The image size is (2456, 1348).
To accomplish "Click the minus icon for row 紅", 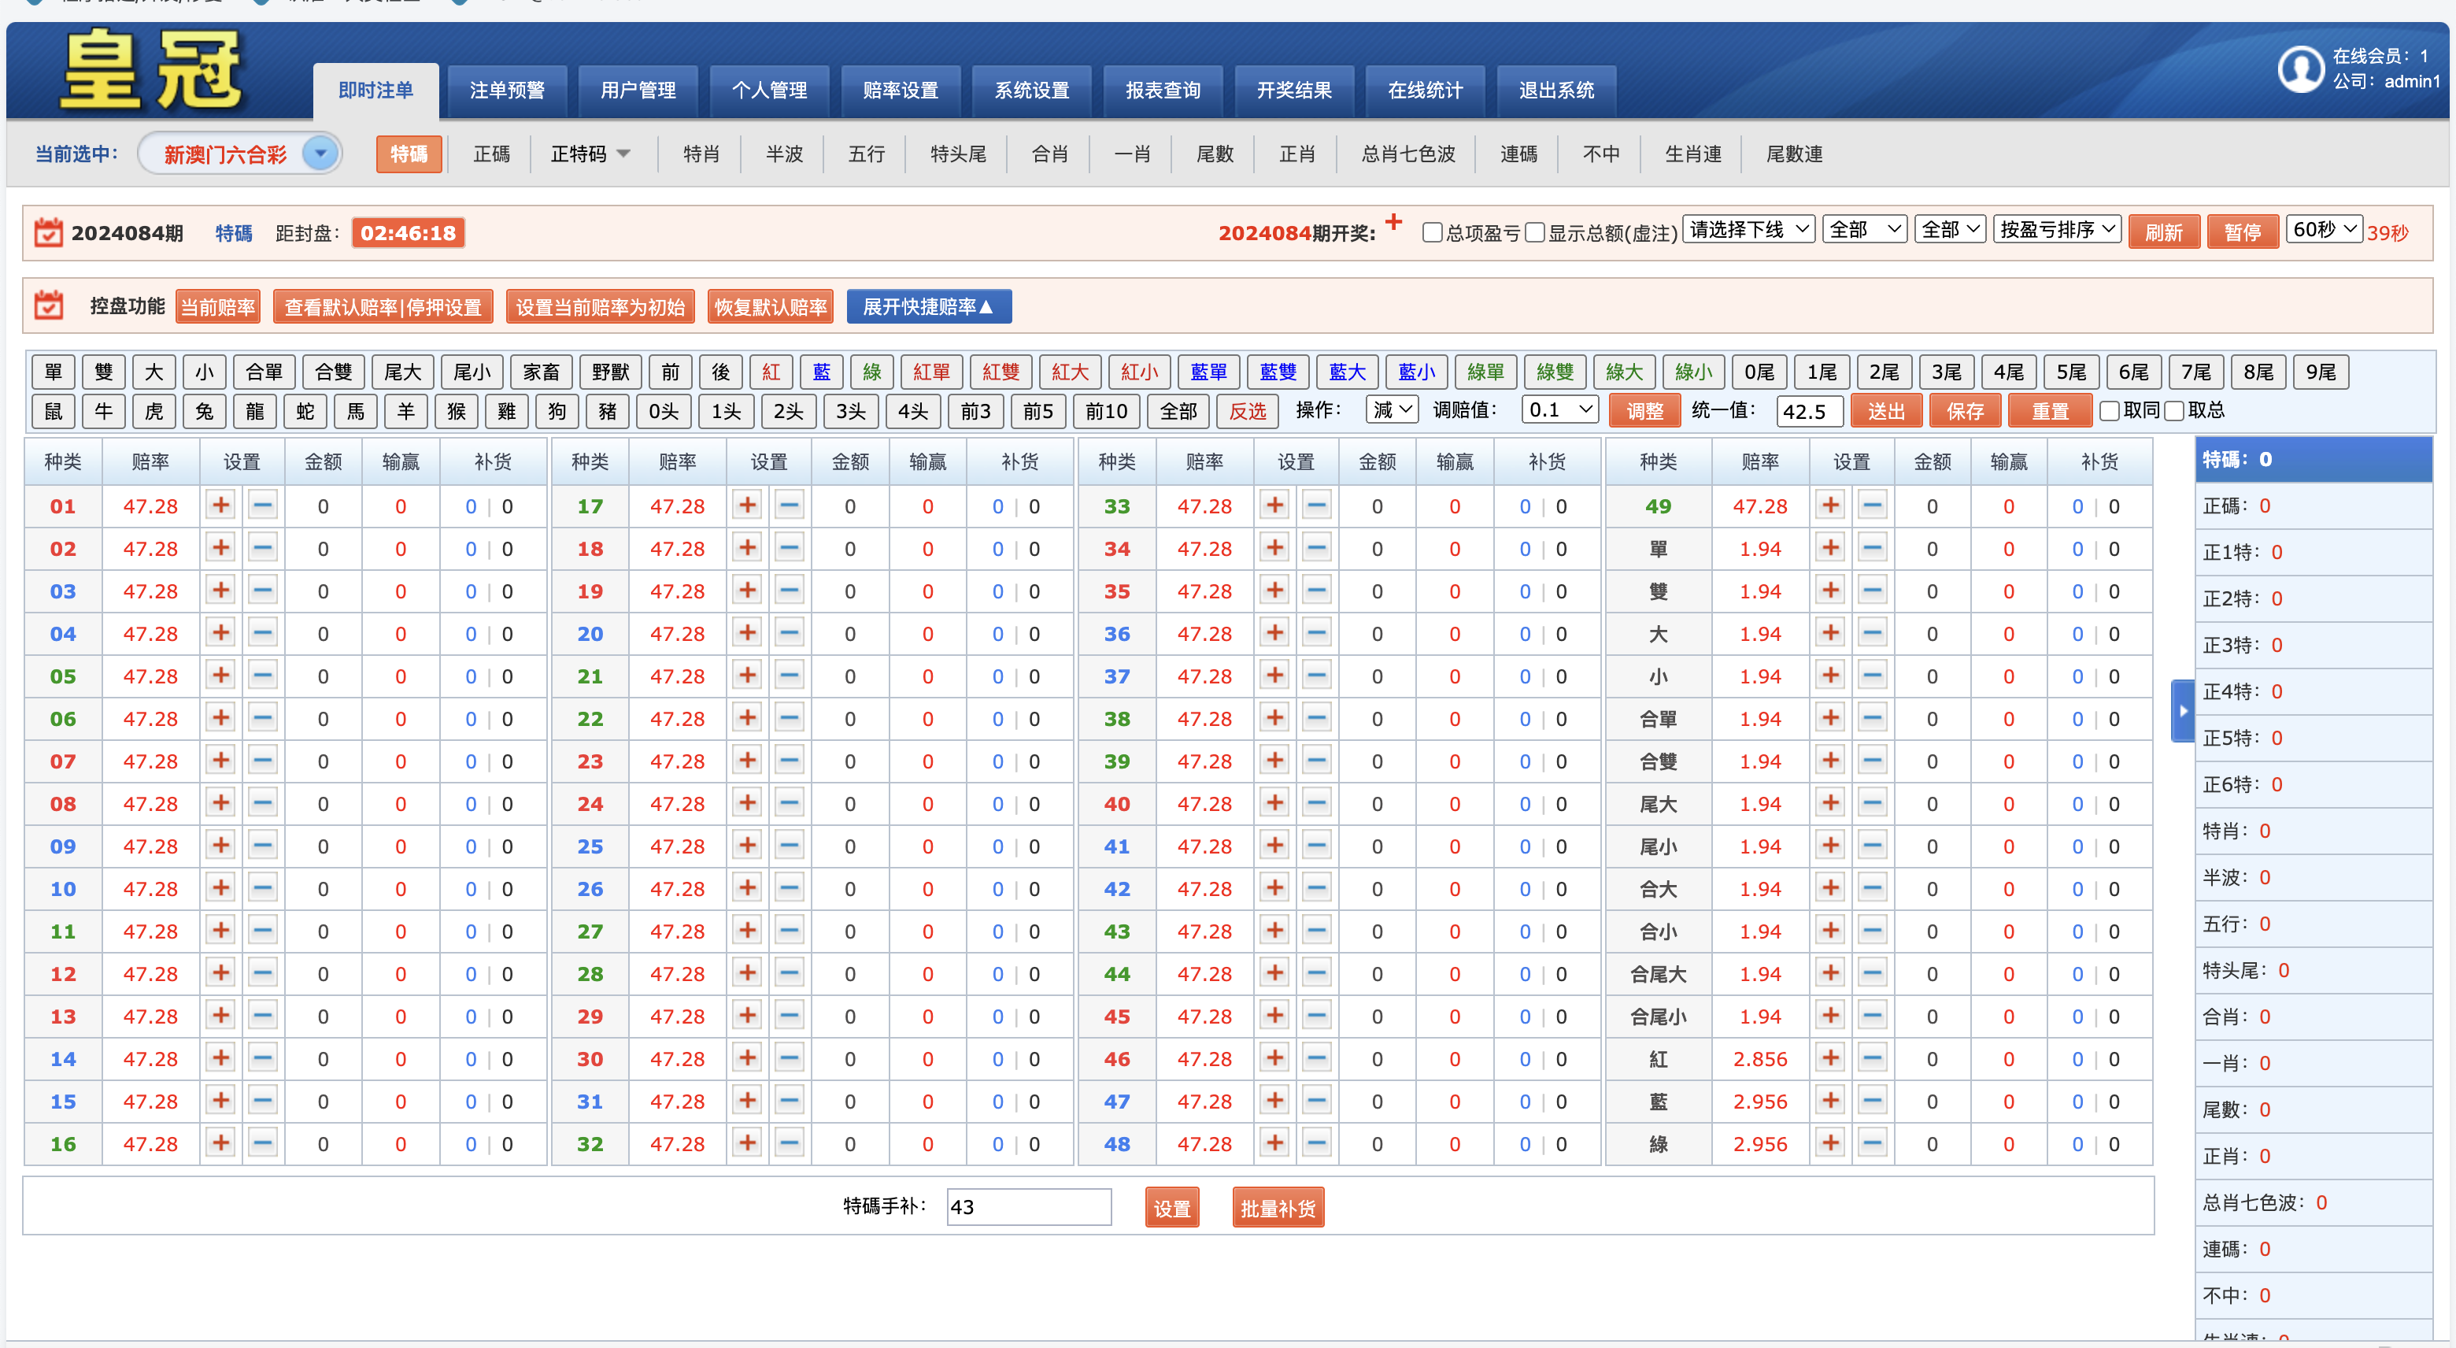I will [1872, 1058].
